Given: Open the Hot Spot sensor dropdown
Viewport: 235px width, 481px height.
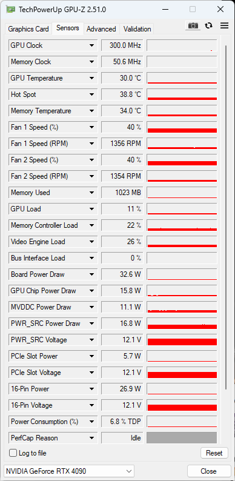Looking at the screenshot, I should click(x=91, y=95).
